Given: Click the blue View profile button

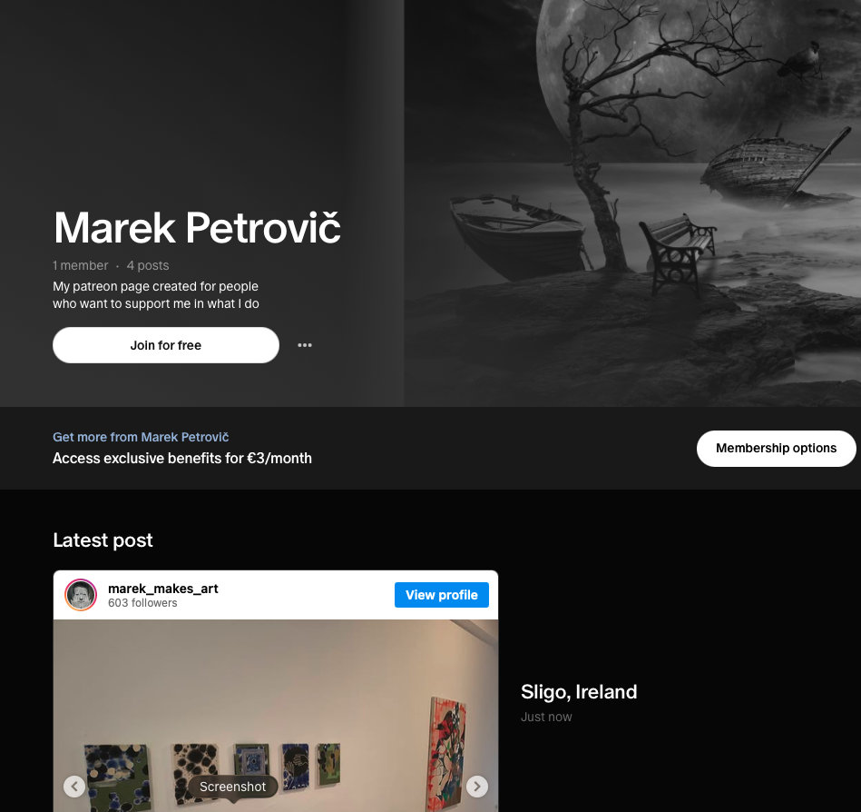Looking at the screenshot, I should click(442, 595).
